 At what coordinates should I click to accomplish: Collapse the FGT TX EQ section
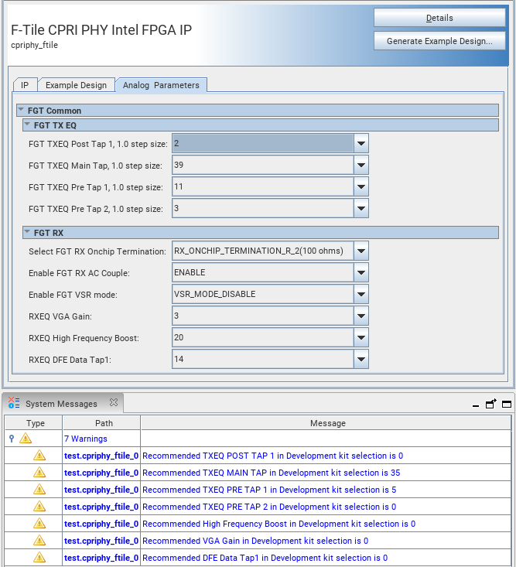[27, 125]
